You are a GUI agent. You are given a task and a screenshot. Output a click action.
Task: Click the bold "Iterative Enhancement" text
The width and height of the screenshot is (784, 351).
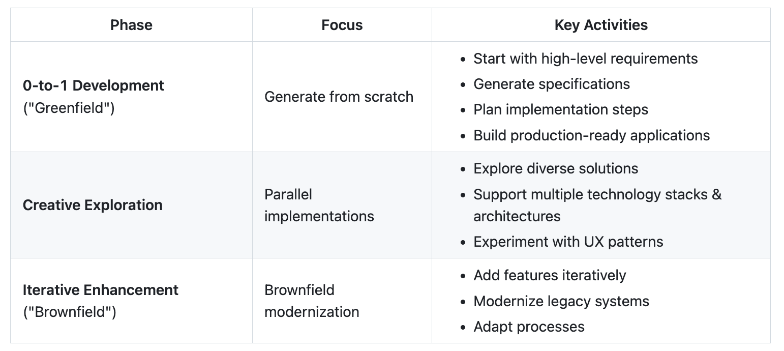(101, 290)
